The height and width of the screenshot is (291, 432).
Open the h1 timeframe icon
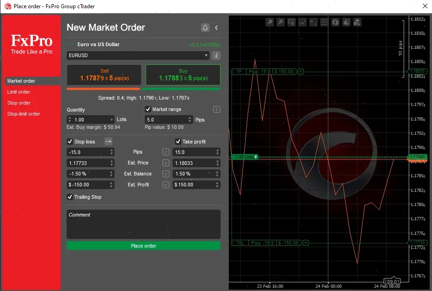313,22
